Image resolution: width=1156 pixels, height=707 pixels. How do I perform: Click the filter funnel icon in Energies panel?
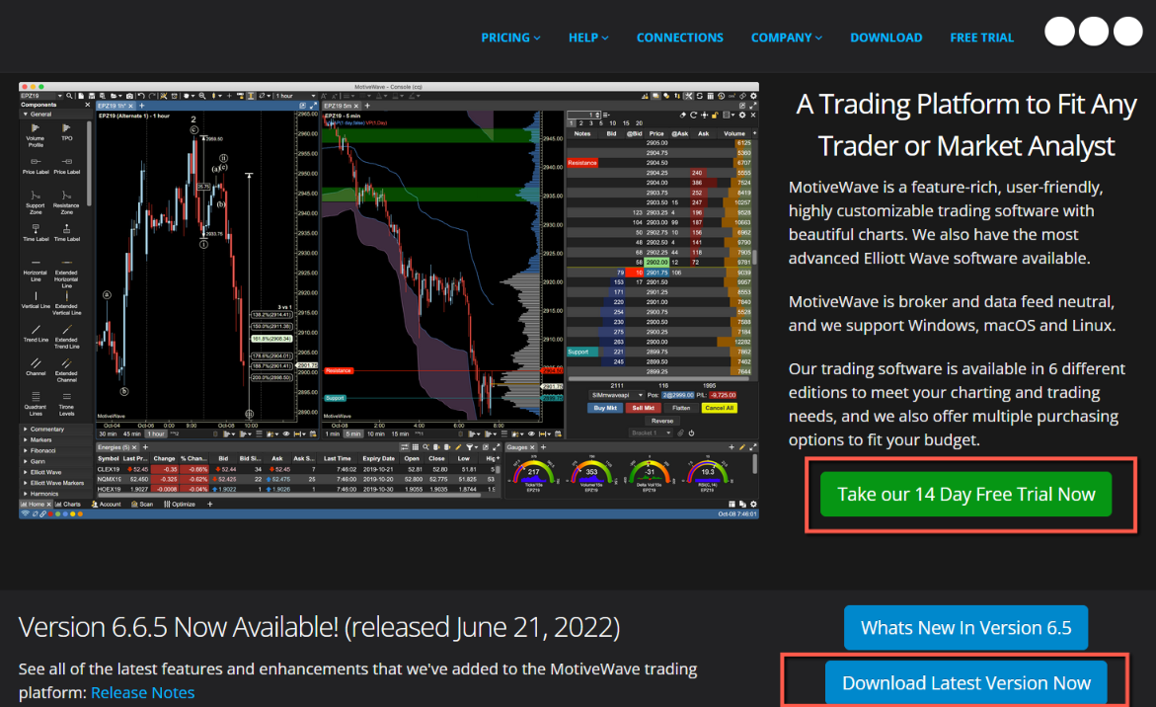tap(469, 446)
